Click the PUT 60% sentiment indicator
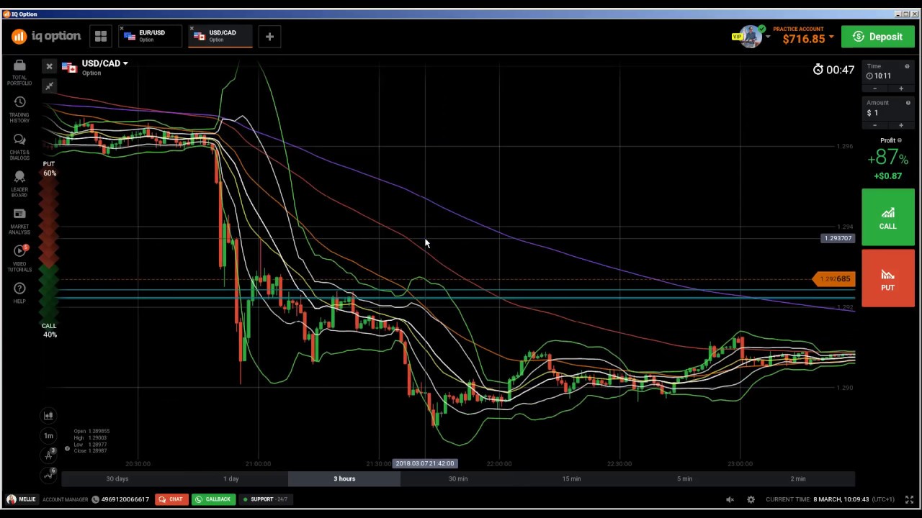The height and width of the screenshot is (518, 922). tap(49, 168)
